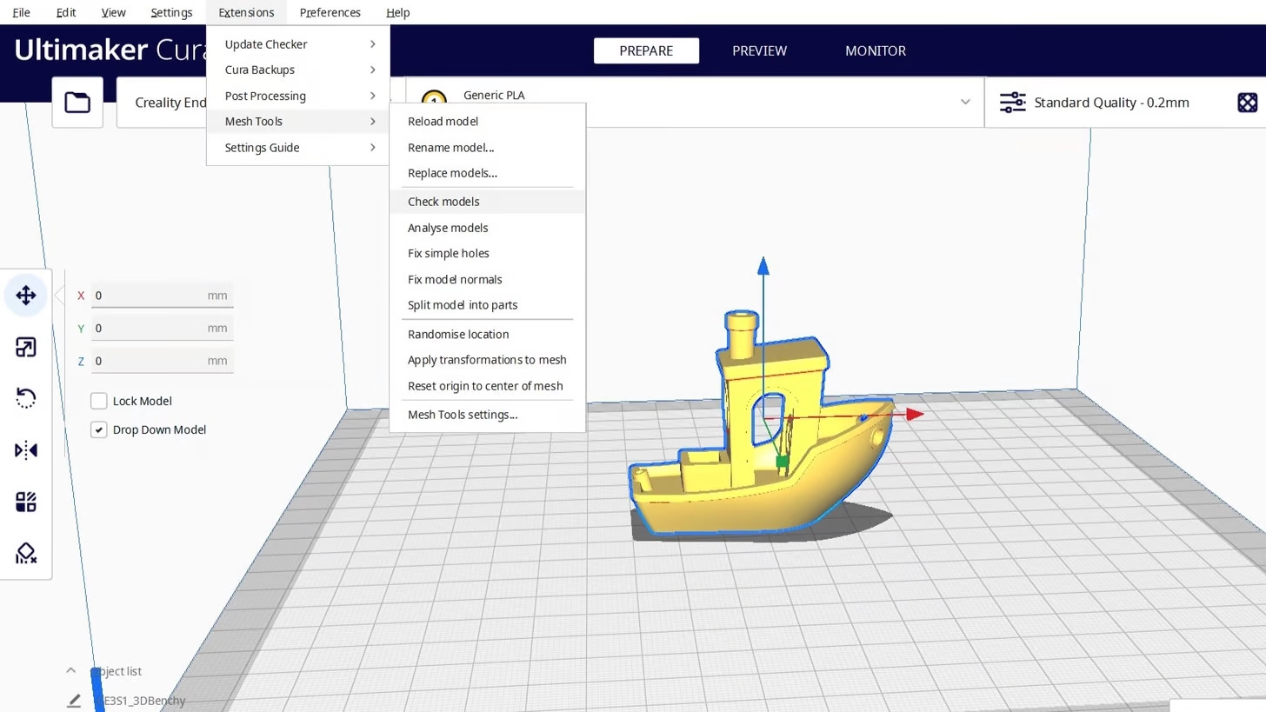Open the Preferences menu
The image size is (1266, 712).
[330, 12]
